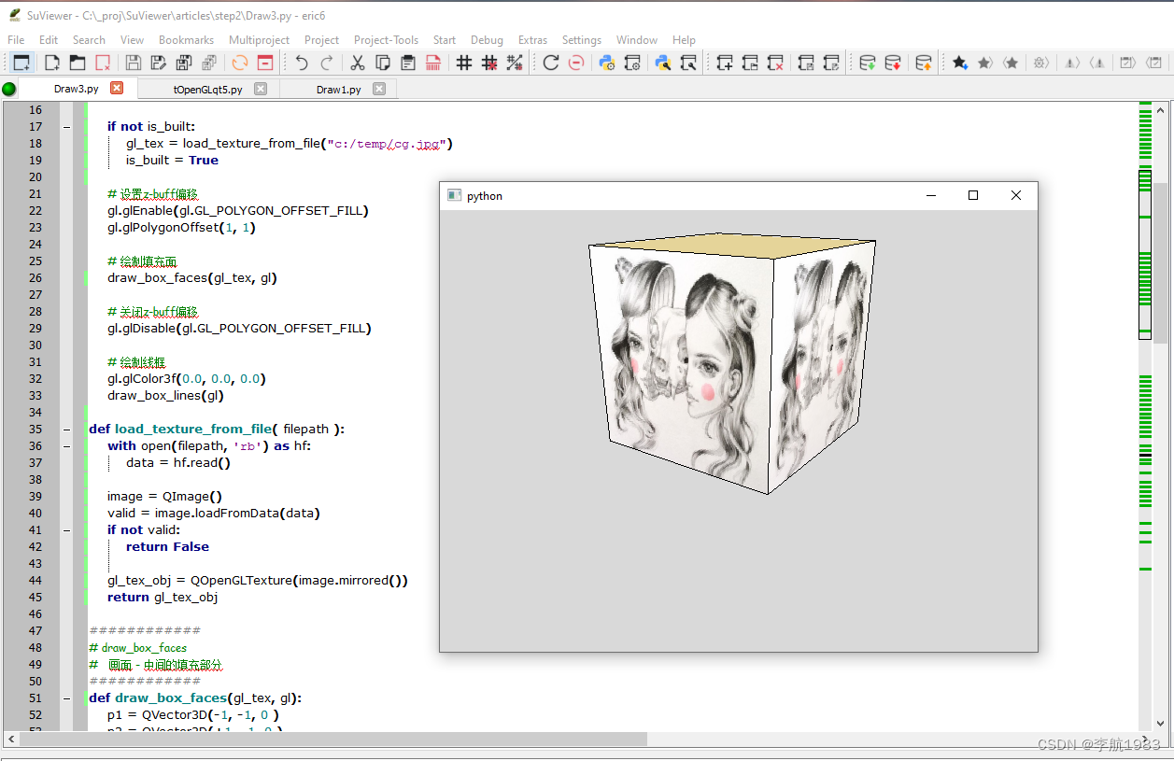Switch to the Draw1.py tab
This screenshot has width=1174, height=761.
tap(338, 90)
